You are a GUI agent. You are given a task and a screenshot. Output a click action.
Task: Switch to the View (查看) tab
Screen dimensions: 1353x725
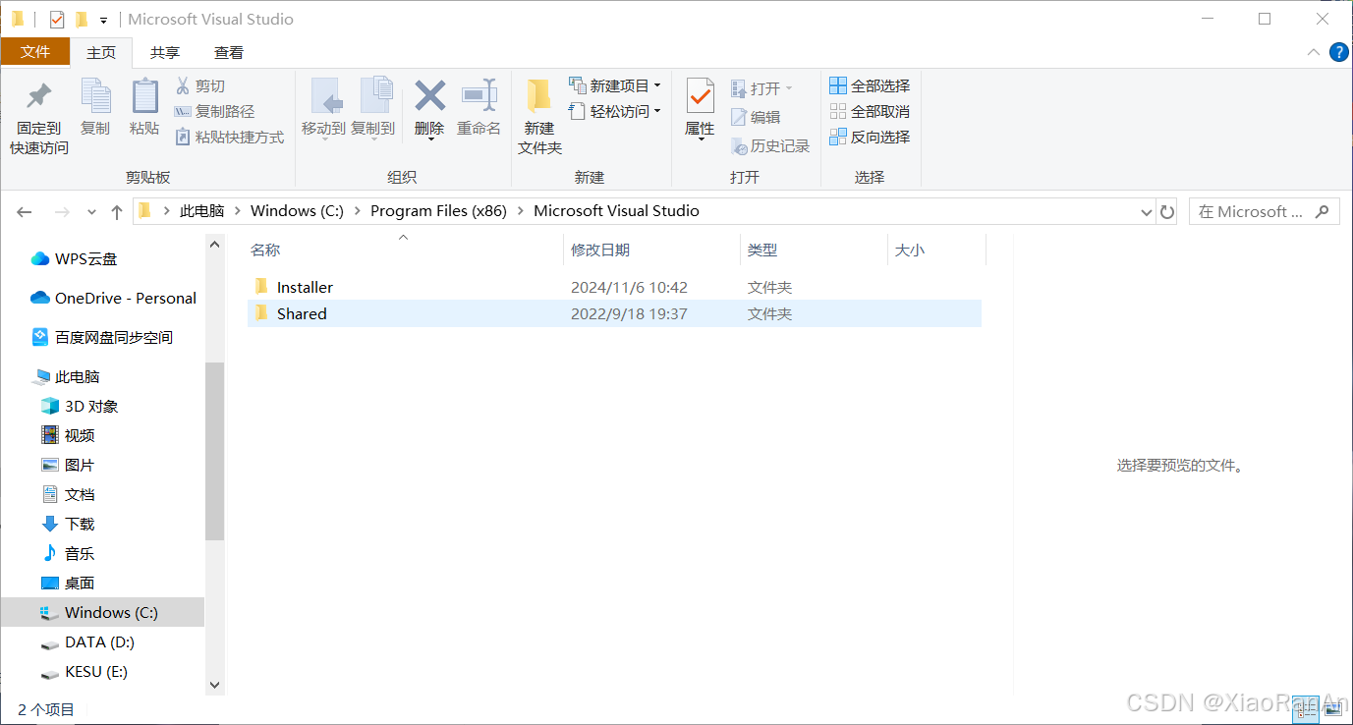pos(229,52)
